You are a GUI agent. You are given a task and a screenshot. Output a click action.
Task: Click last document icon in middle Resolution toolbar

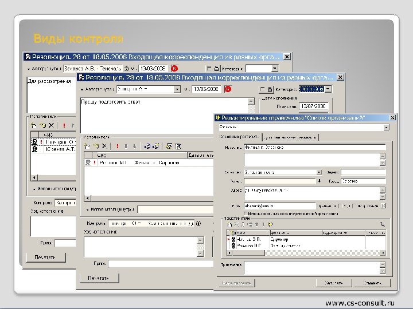pyautogui.click(x=178, y=146)
